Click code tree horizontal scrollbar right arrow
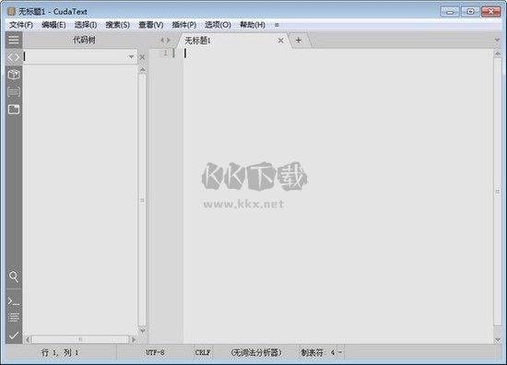This screenshot has height=365, width=507. (134, 339)
